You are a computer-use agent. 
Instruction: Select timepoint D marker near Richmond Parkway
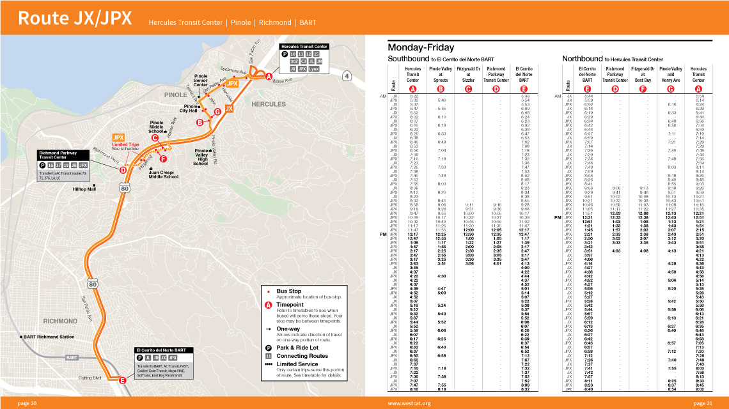[122, 170]
